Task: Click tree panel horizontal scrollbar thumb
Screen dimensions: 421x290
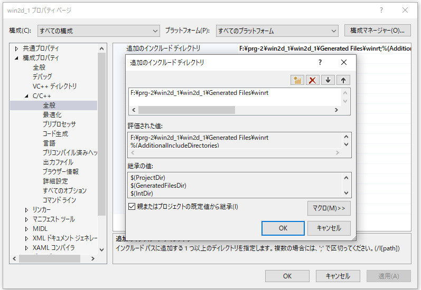Action: 50,259
